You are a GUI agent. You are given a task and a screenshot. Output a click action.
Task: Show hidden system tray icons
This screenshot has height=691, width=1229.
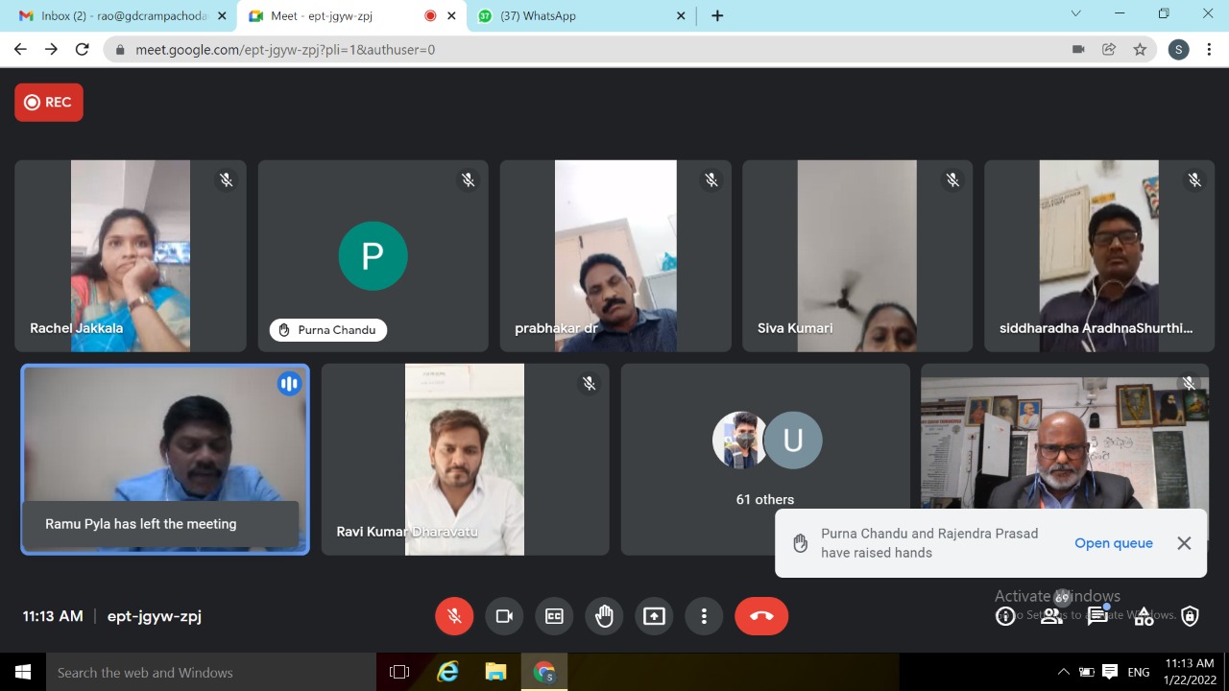[1063, 672]
